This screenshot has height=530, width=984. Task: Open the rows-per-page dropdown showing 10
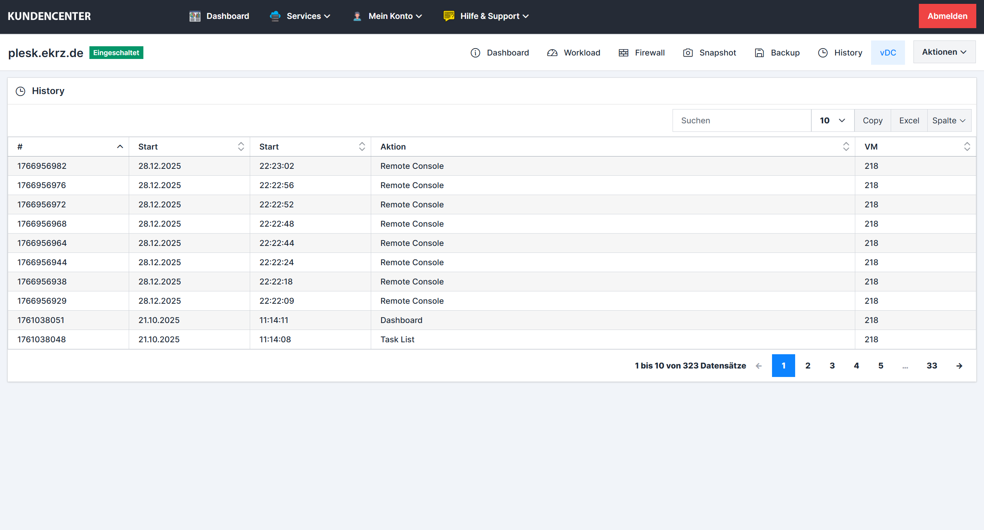click(x=832, y=121)
